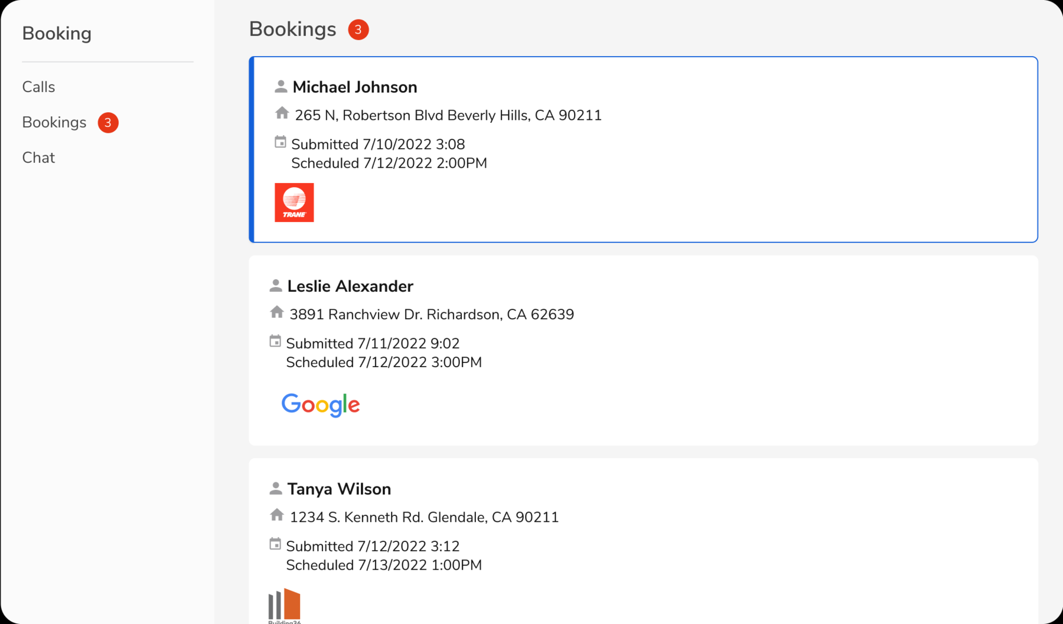This screenshot has height=624, width=1063.
Task: Click the Building36 logo on Tanya Wilson's card
Action: click(283, 603)
